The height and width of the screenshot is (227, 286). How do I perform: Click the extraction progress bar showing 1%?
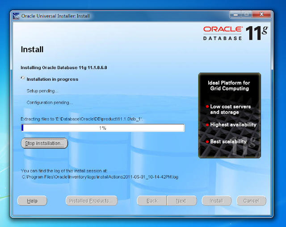point(103,128)
